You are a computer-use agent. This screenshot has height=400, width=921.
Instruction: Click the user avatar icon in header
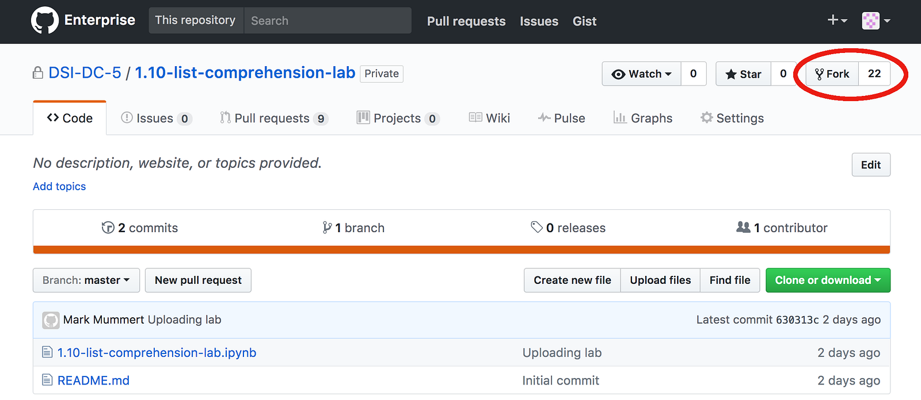click(x=870, y=21)
